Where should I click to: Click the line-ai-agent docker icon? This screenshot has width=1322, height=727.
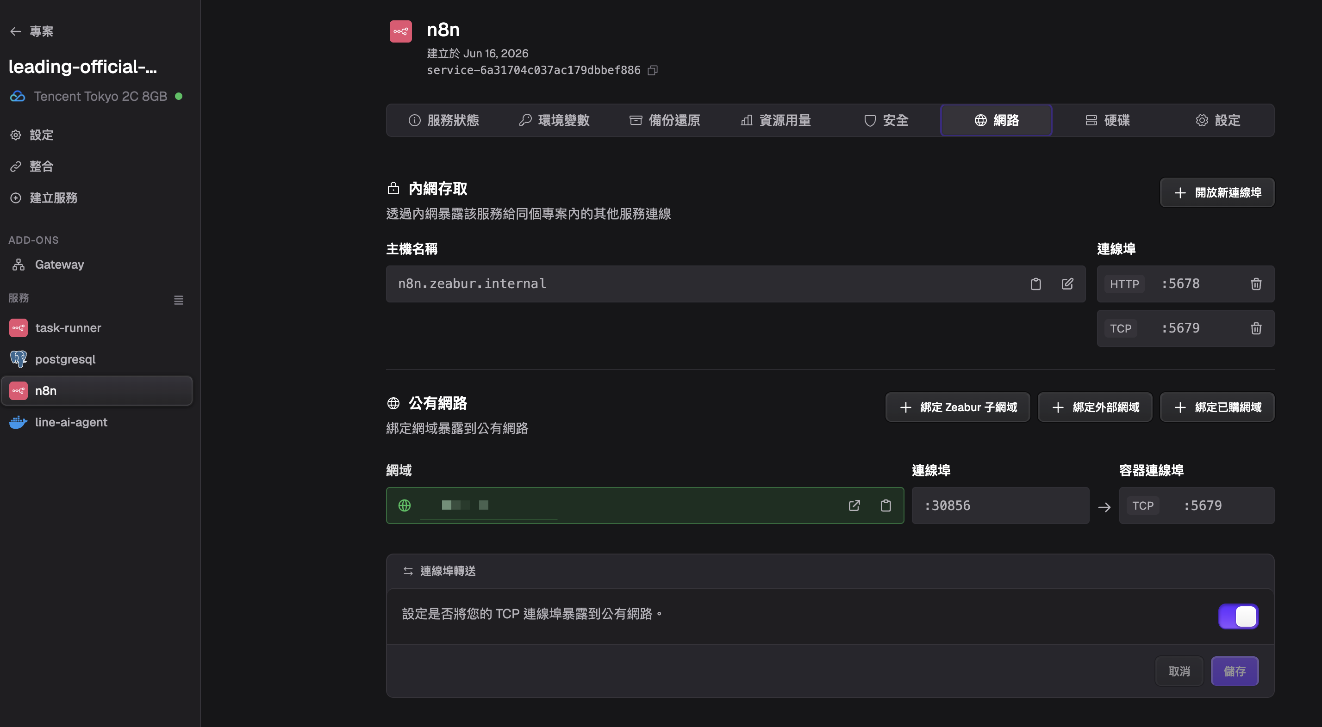pyautogui.click(x=19, y=422)
